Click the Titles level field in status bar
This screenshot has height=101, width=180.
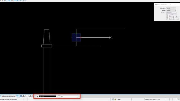pyautogui.click(x=124, y=99)
